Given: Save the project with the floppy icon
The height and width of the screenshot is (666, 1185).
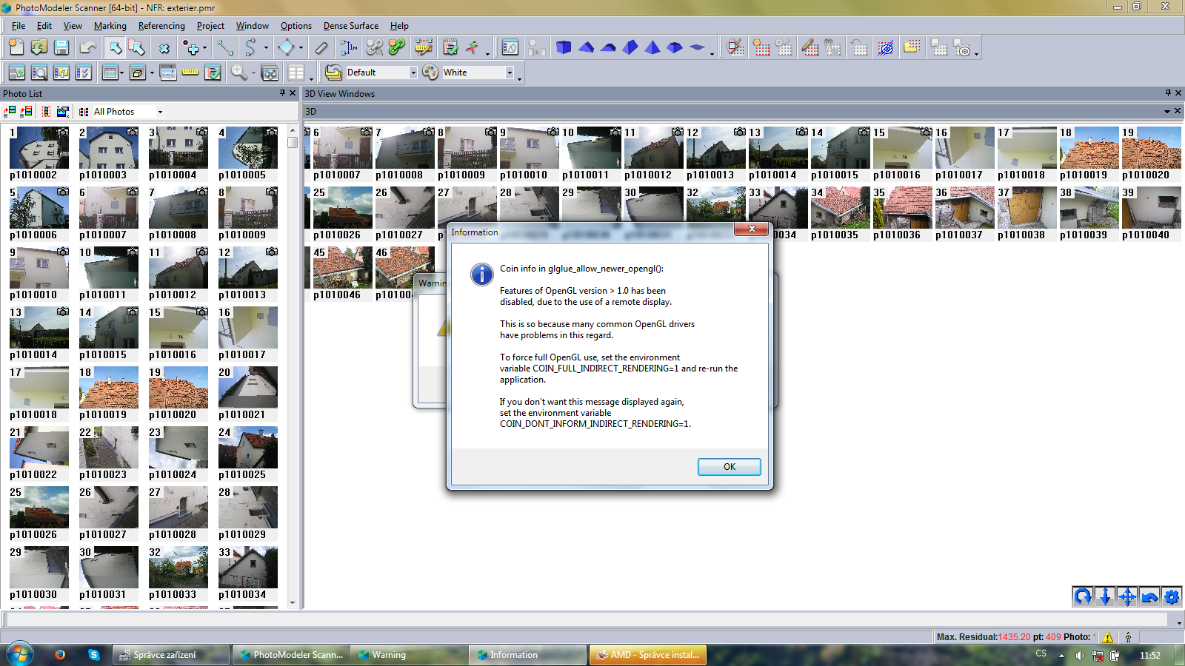Looking at the screenshot, I should point(61,48).
